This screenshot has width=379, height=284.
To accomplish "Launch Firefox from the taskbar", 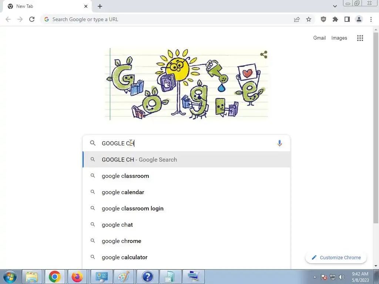I will pyautogui.click(x=77, y=277).
